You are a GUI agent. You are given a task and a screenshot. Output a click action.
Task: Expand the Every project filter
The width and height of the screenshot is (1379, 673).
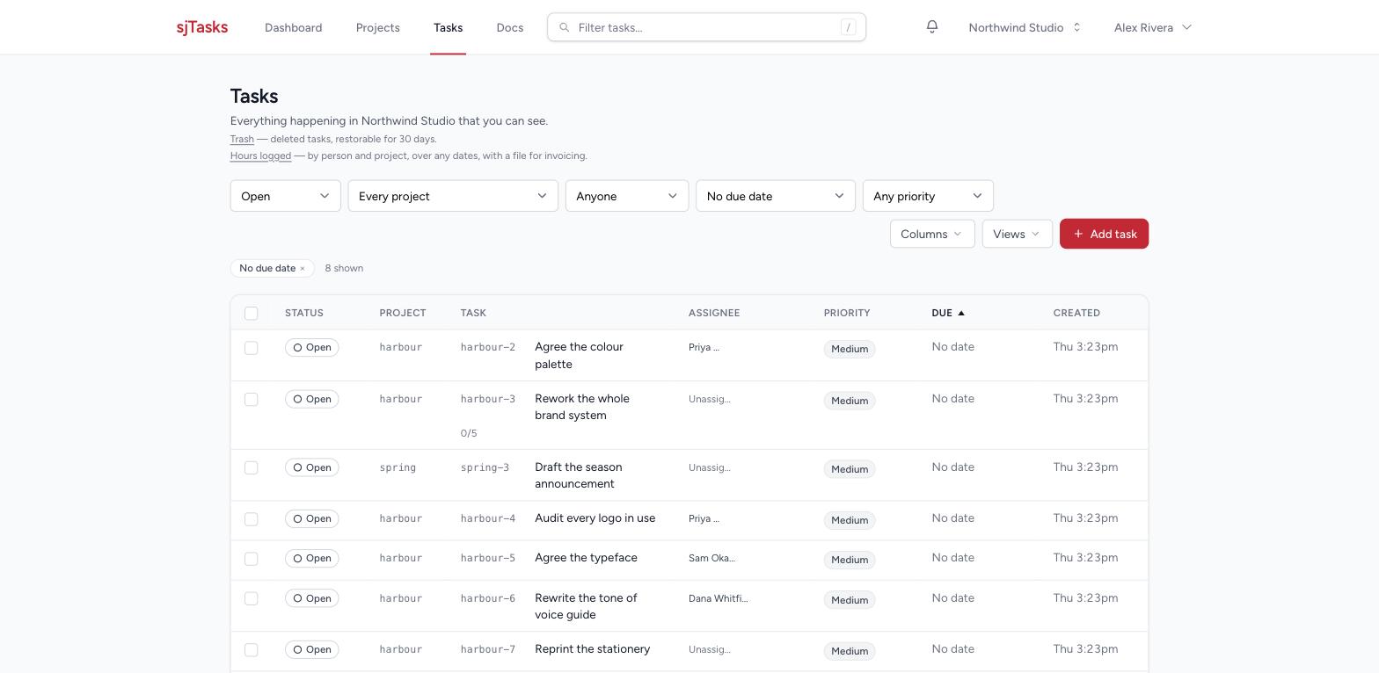coord(453,196)
